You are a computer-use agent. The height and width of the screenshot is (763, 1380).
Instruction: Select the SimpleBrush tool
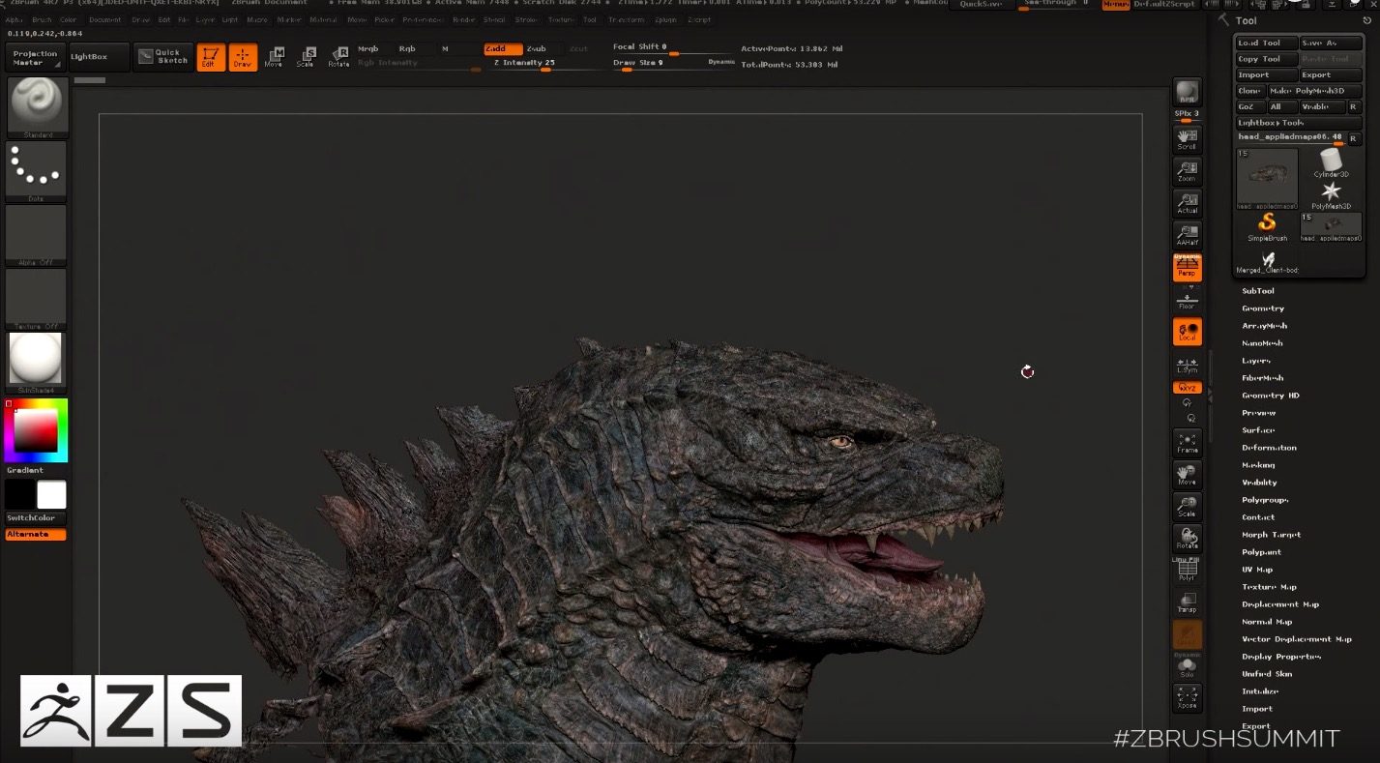(1267, 227)
